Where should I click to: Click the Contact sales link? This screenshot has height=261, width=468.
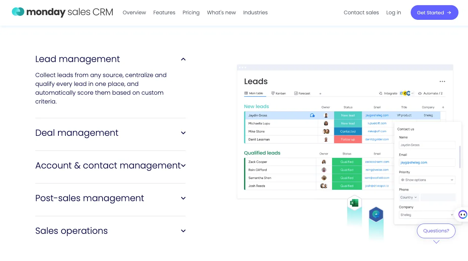point(361,12)
